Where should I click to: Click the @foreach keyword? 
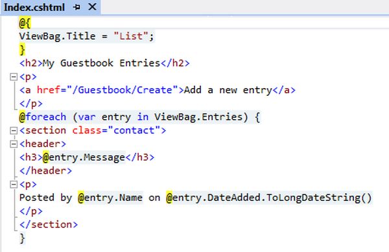pyautogui.click(x=43, y=117)
